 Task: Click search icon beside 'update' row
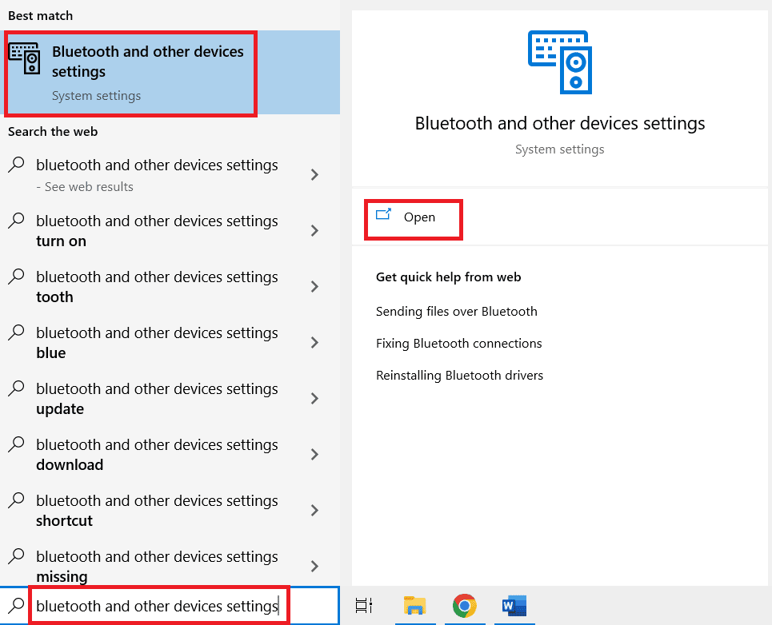16,388
